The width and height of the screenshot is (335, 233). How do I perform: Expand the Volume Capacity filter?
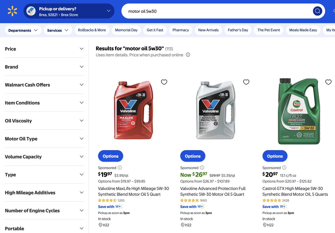(x=44, y=157)
